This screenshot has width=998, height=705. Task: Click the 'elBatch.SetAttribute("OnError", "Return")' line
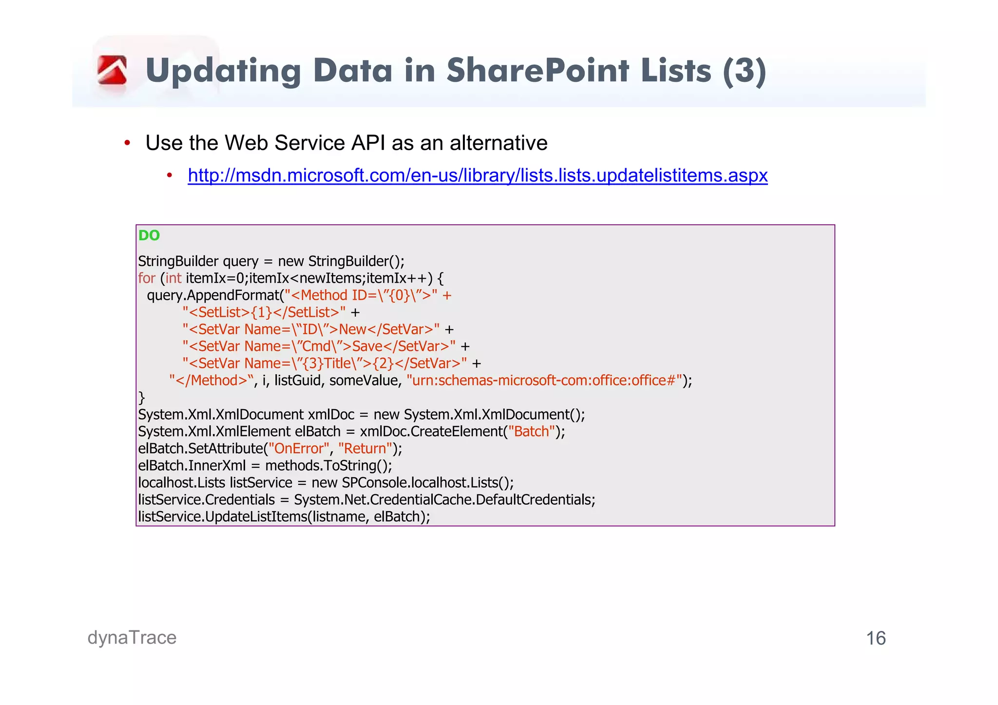tap(270, 449)
